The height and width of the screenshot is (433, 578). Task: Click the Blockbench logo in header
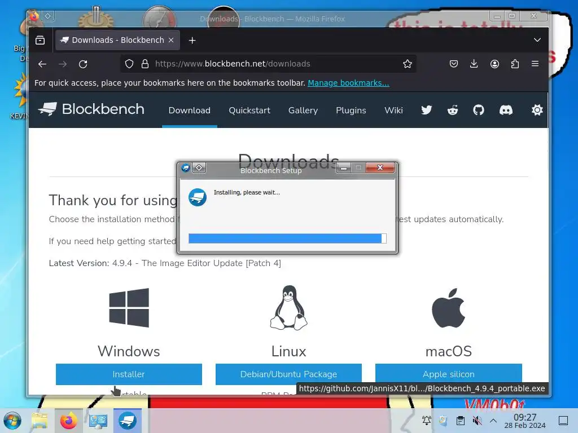[x=91, y=109]
